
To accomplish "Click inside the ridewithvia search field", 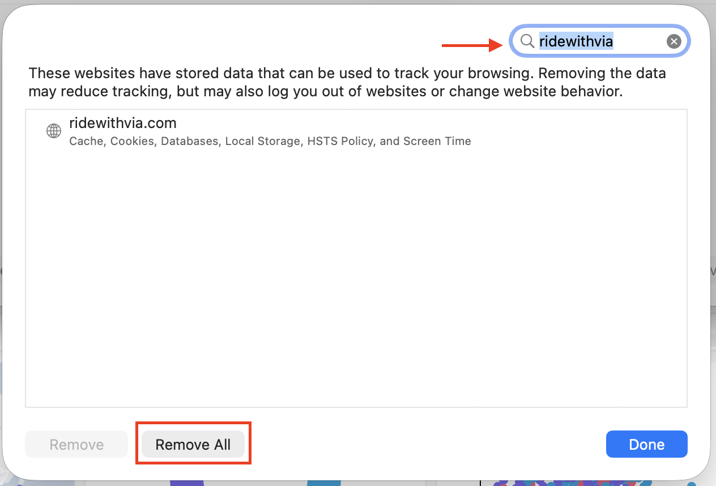I will [599, 41].
